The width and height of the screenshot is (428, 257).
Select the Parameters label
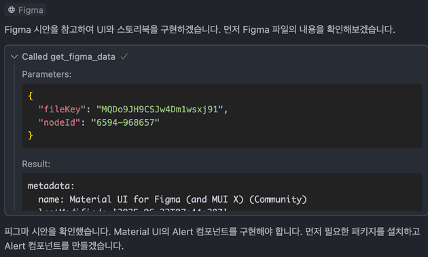pos(47,74)
